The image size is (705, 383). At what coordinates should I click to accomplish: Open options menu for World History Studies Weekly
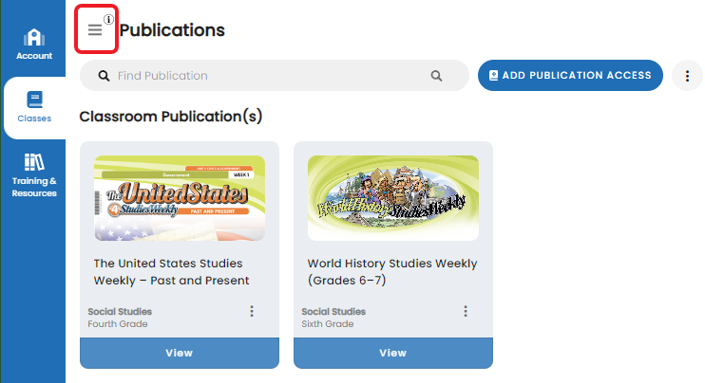(466, 311)
